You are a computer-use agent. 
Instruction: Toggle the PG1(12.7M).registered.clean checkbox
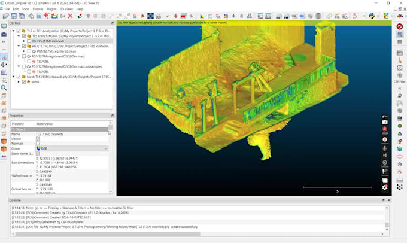coord(29,51)
